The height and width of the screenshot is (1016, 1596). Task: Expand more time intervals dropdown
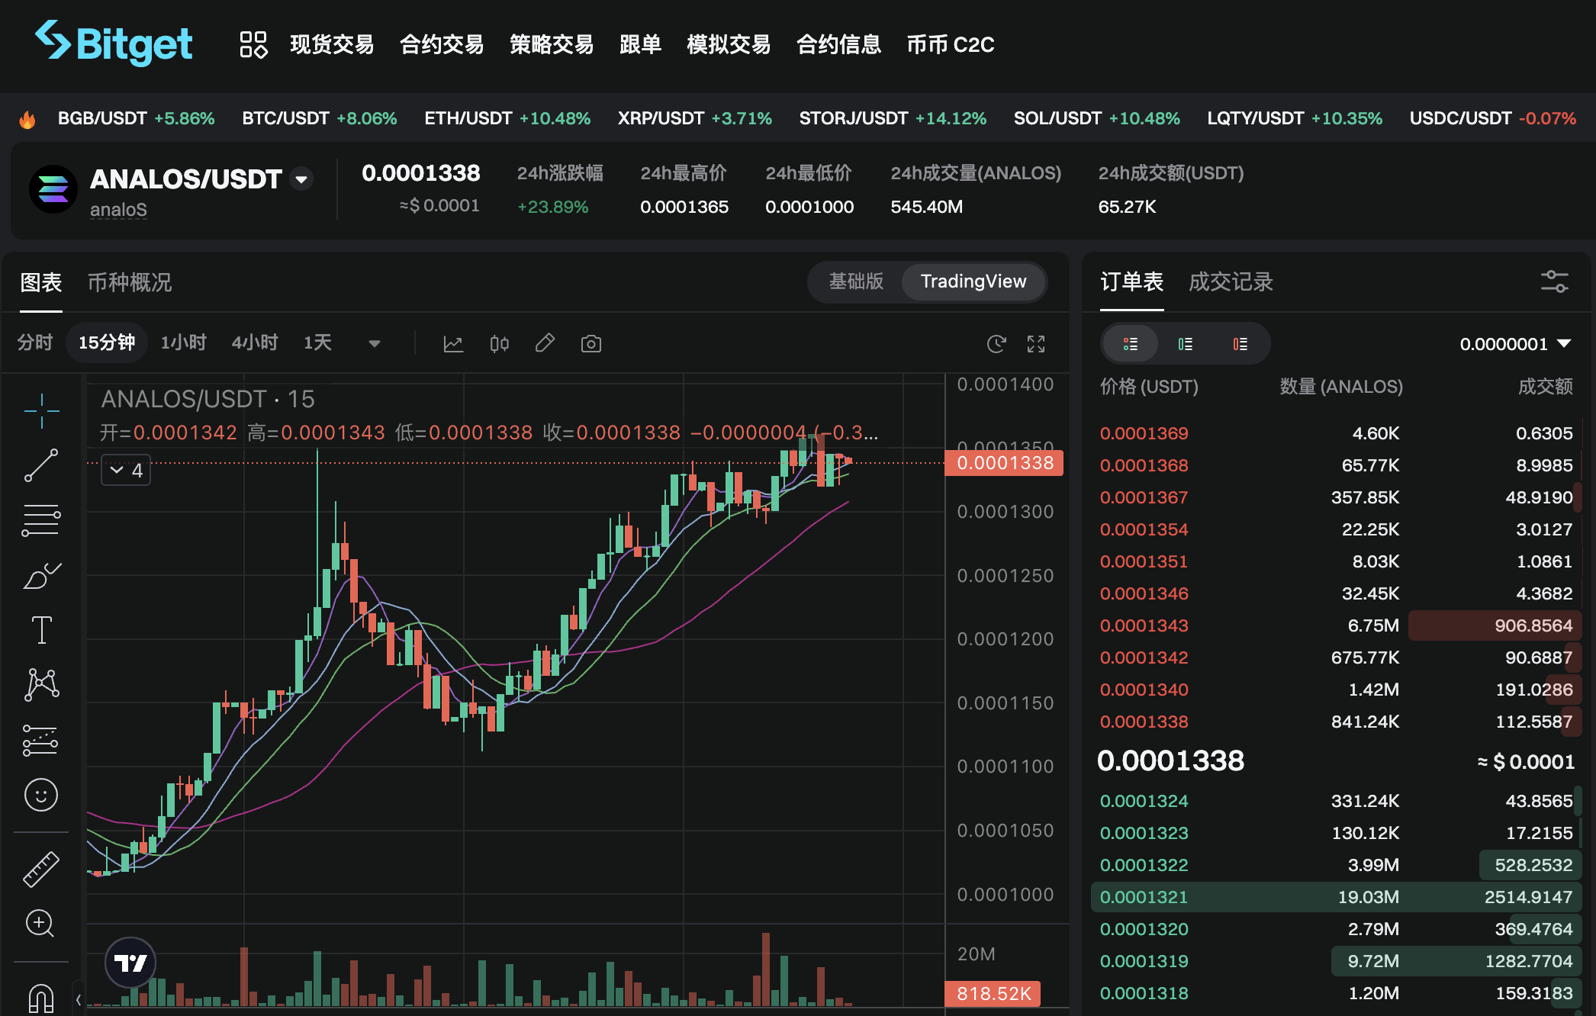(x=375, y=343)
